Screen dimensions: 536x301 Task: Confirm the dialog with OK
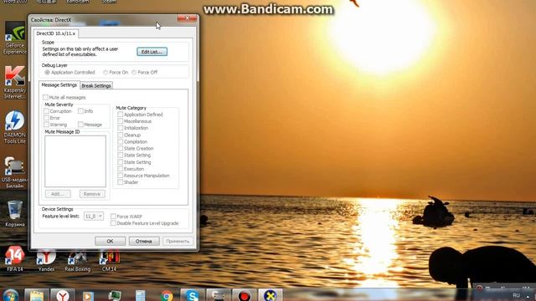pyautogui.click(x=110, y=241)
